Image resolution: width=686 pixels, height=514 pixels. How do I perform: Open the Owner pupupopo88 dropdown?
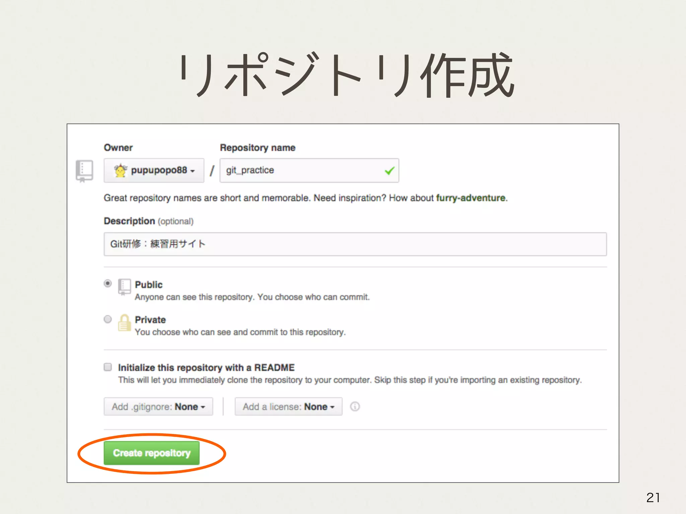coord(154,171)
